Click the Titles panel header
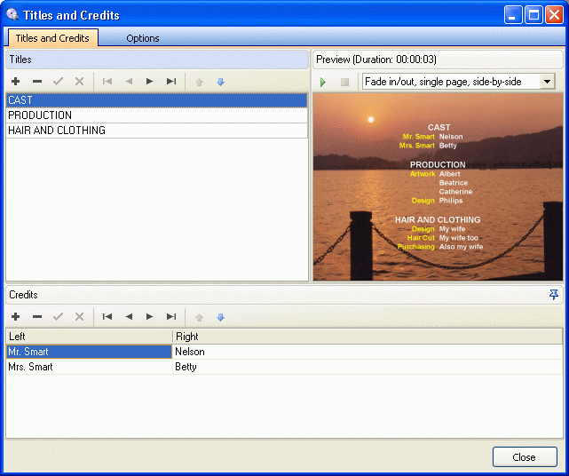The width and height of the screenshot is (569, 476). tap(157, 59)
